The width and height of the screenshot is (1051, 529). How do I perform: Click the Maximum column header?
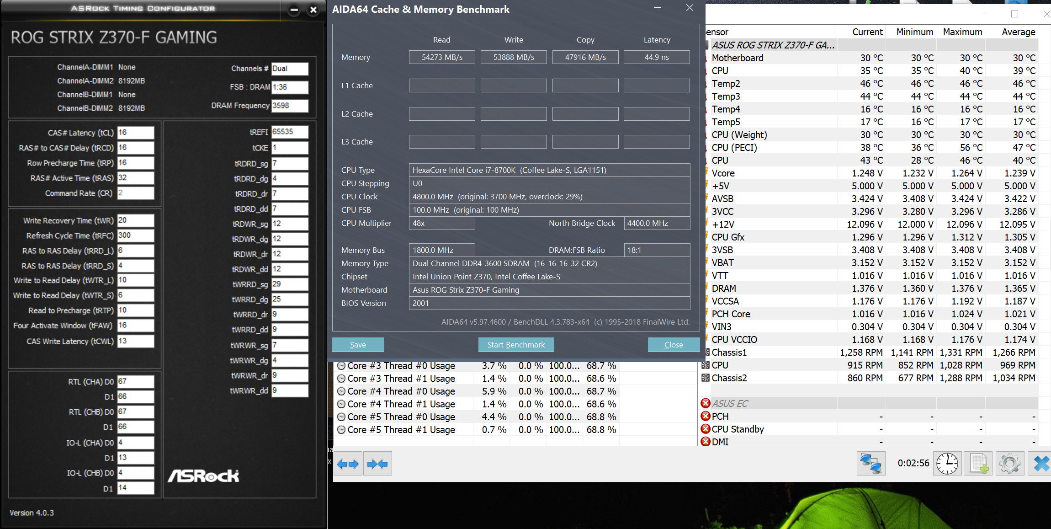coord(962,32)
